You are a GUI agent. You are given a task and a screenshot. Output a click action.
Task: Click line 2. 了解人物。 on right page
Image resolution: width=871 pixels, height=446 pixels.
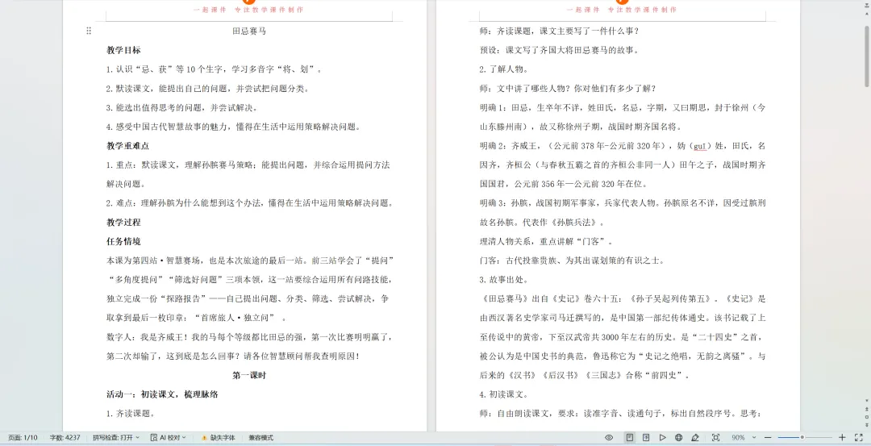point(504,69)
